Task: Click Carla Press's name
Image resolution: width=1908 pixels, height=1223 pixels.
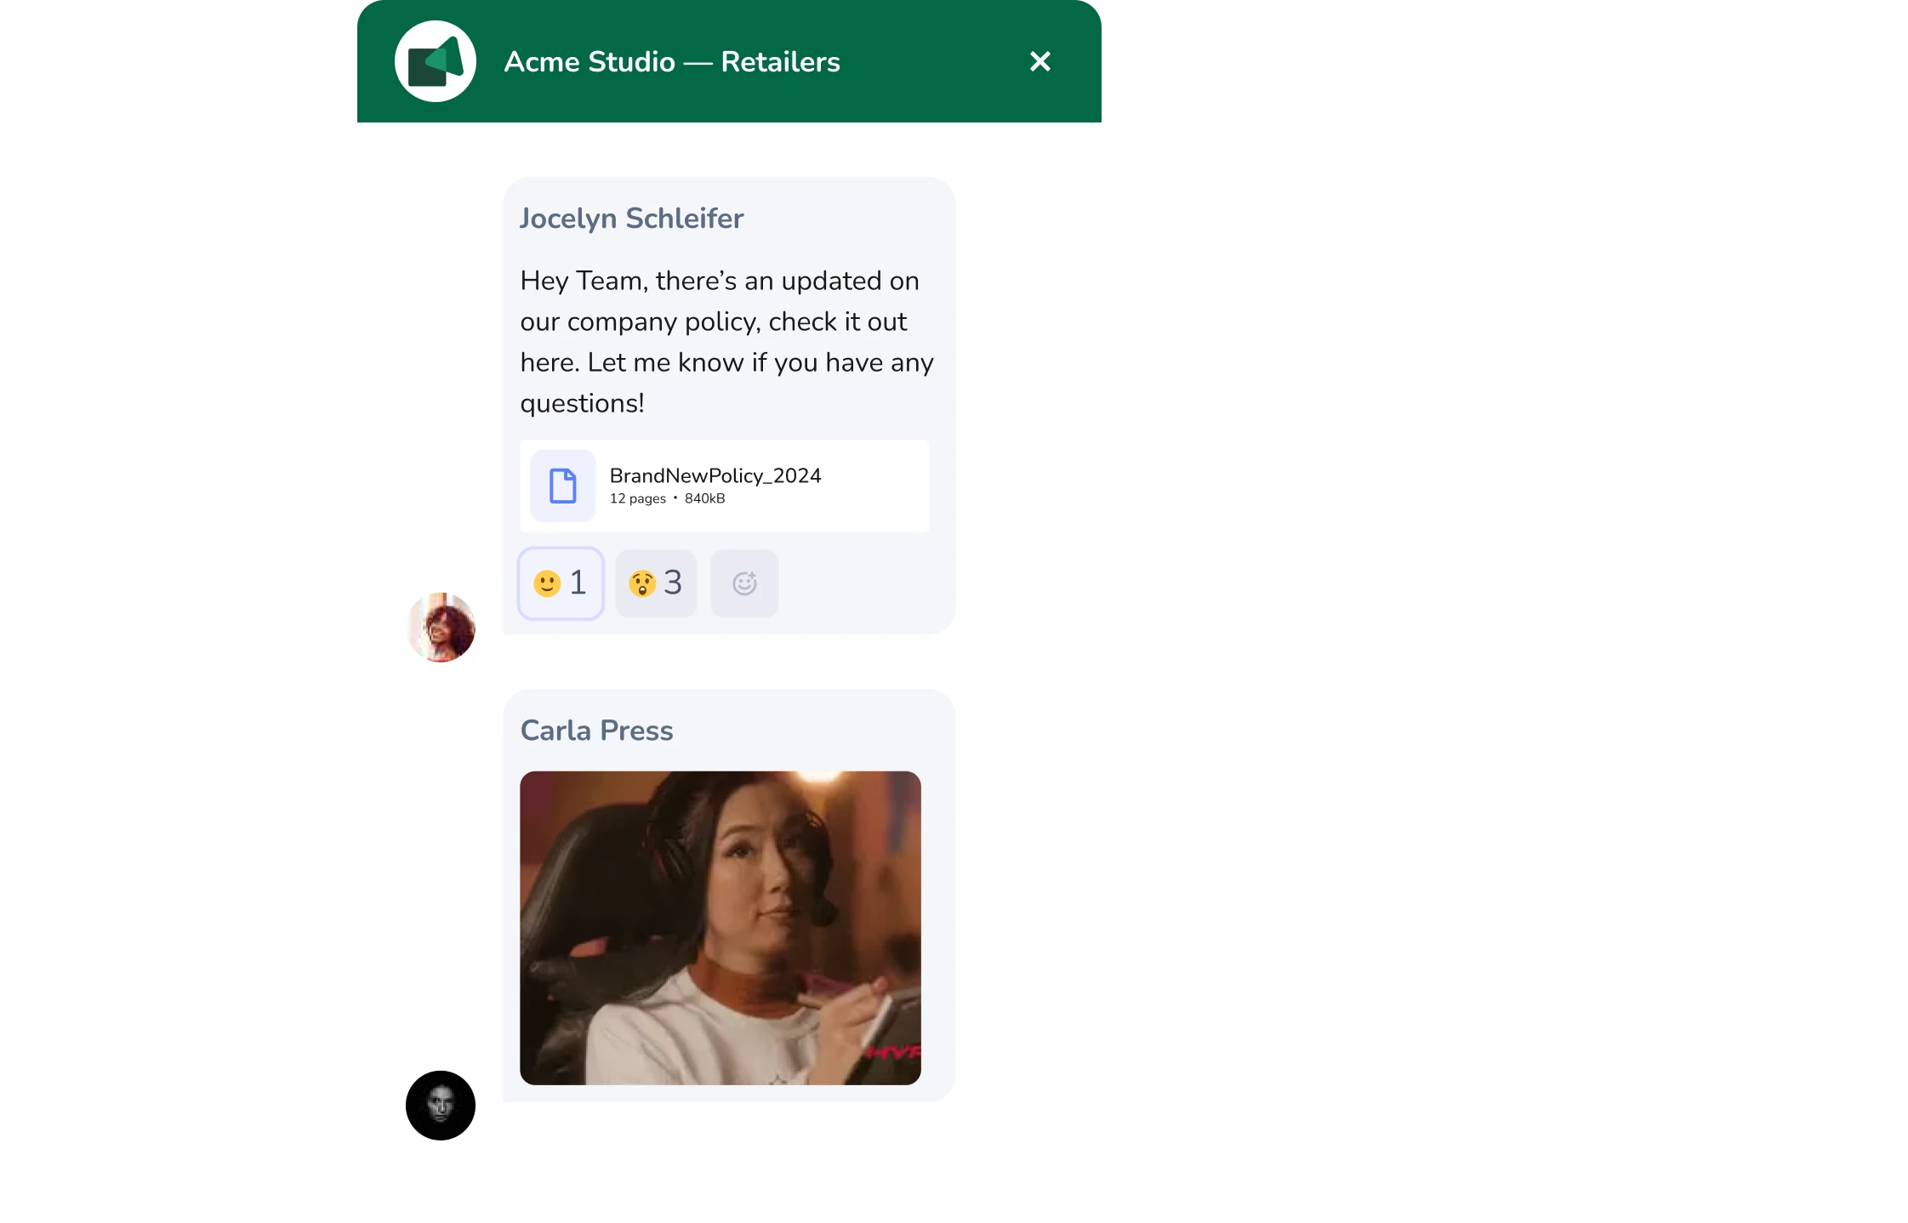Action: 597,730
